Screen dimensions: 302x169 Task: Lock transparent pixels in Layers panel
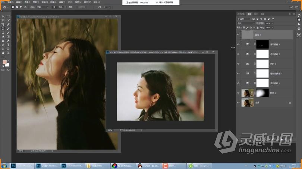point(243,27)
